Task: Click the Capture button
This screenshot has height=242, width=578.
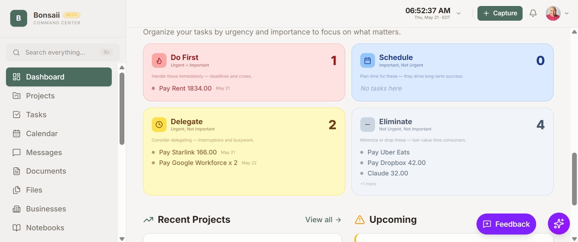Action: click(x=500, y=13)
